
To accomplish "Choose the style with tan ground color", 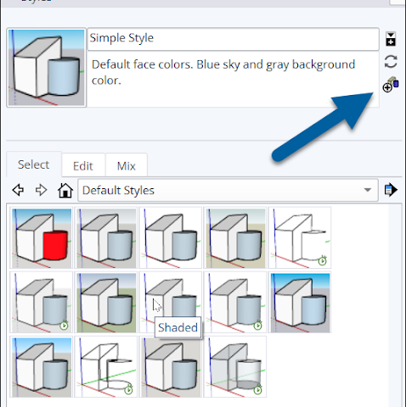I will pyautogui.click(x=235, y=237).
